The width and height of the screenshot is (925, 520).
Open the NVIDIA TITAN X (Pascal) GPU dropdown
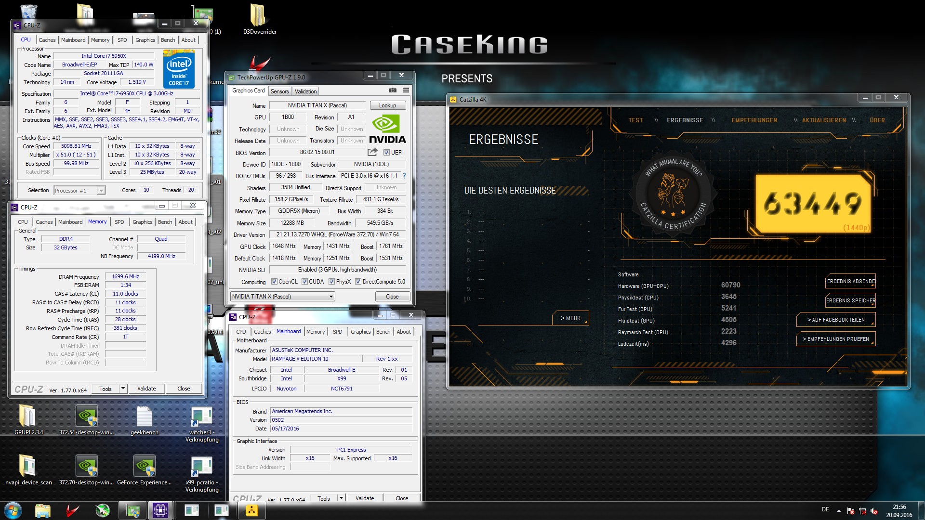click(283, 297)
